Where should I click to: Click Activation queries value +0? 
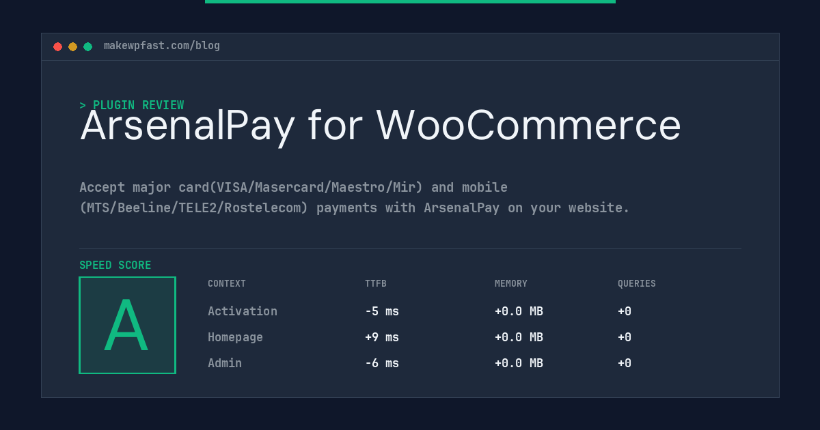625,311
